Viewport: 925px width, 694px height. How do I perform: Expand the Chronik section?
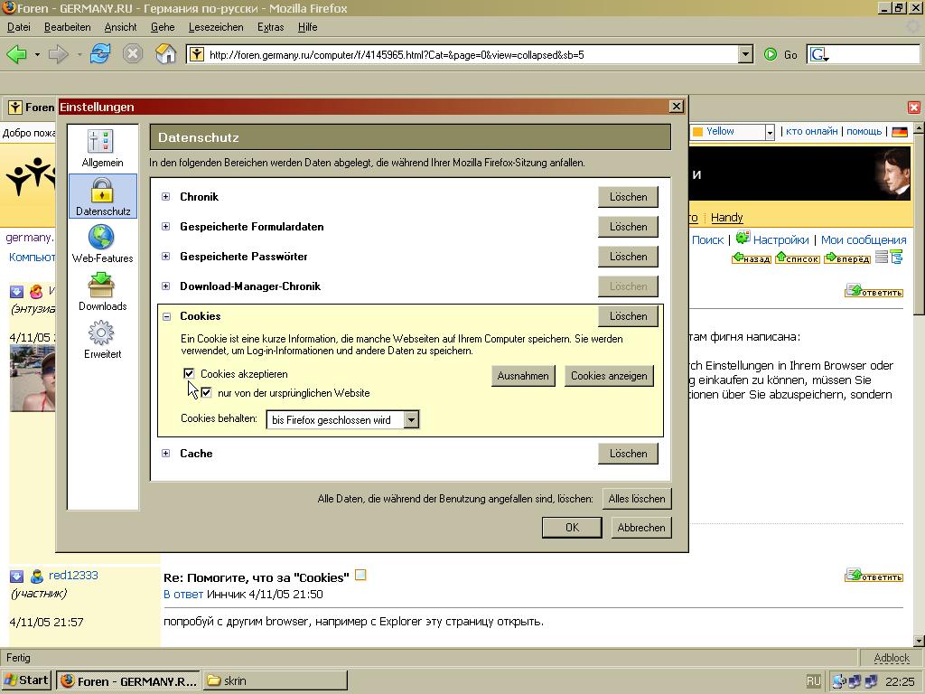(165, 197)
